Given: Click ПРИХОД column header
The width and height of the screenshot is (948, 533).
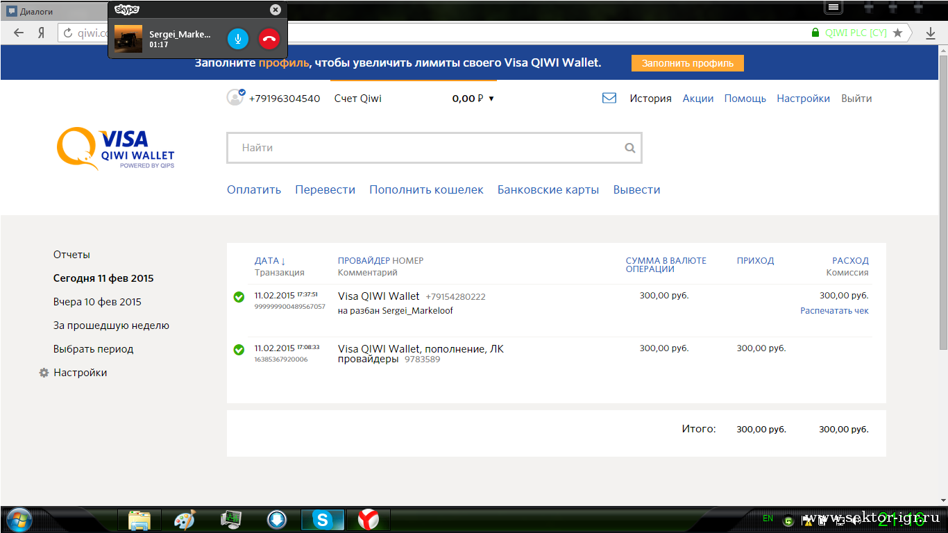Looking at the screenshot, I should pyautogui.click(x=755, y=261).
